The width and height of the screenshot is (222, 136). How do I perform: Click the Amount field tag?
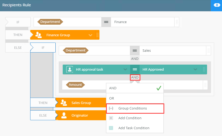pyautogui.click(x=75, y=85)
